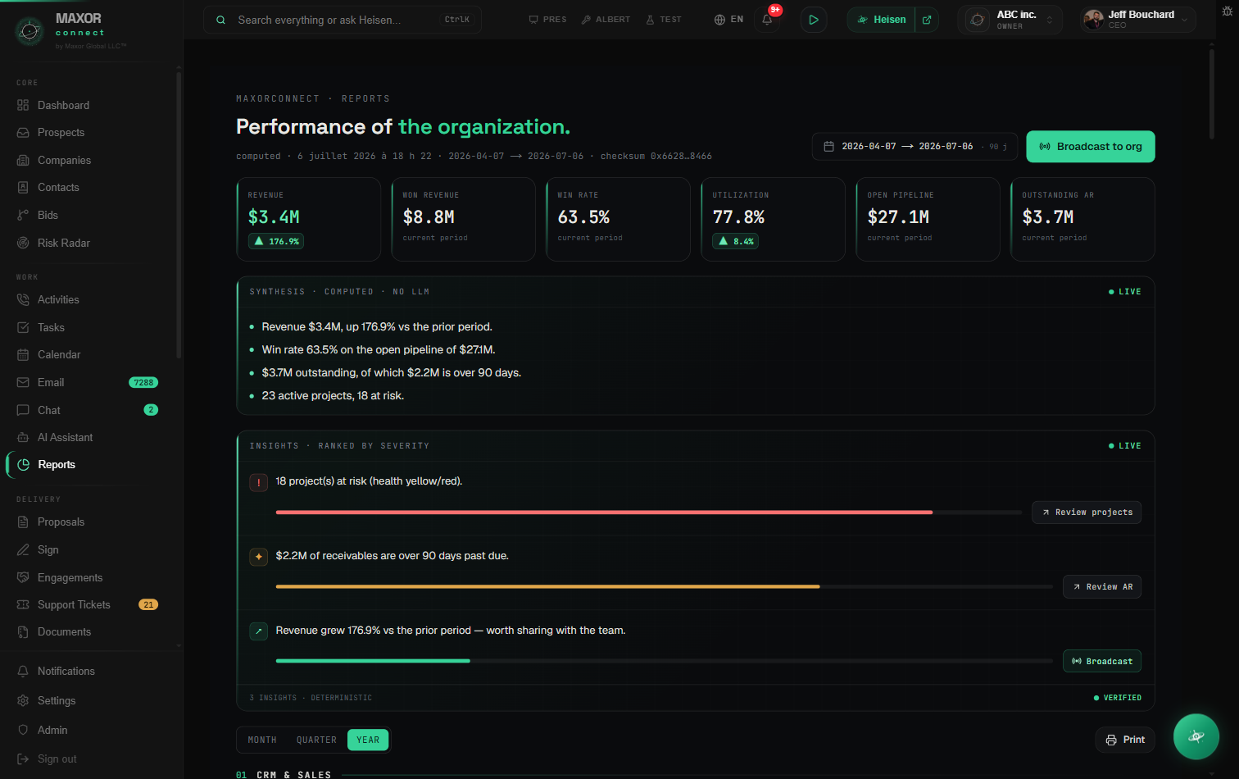Switch period to QUARTER
Screen dimensions: 1239x779
tap(316, 740)
